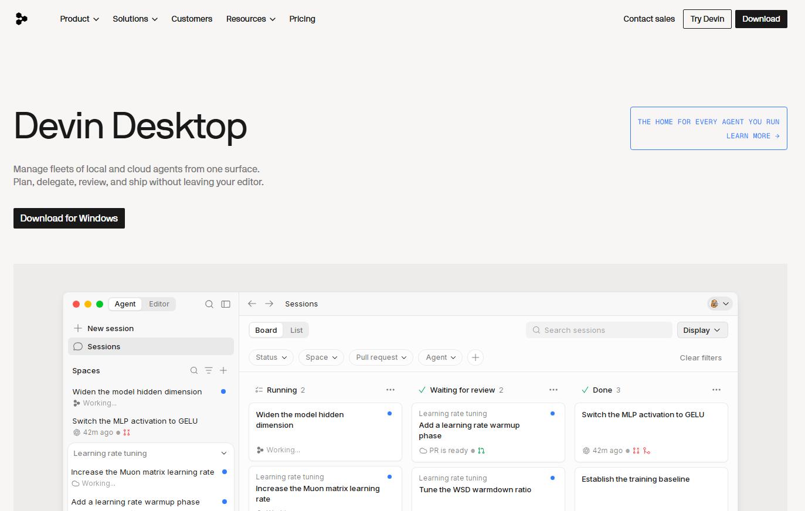Select Sessions in the sidebar
Viewport: 805px width, 511px height.
(x=151, y=346)
